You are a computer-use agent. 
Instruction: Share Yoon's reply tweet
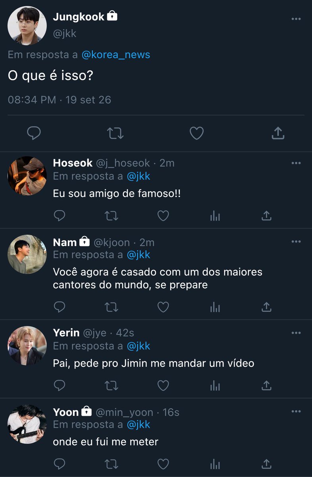[x=266, y=464]
